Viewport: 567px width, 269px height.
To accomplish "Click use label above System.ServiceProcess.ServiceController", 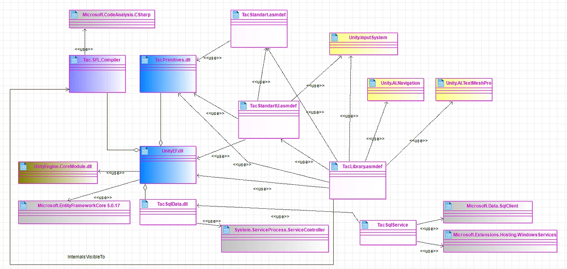I will pyautogui.click(x=211, y=221).
